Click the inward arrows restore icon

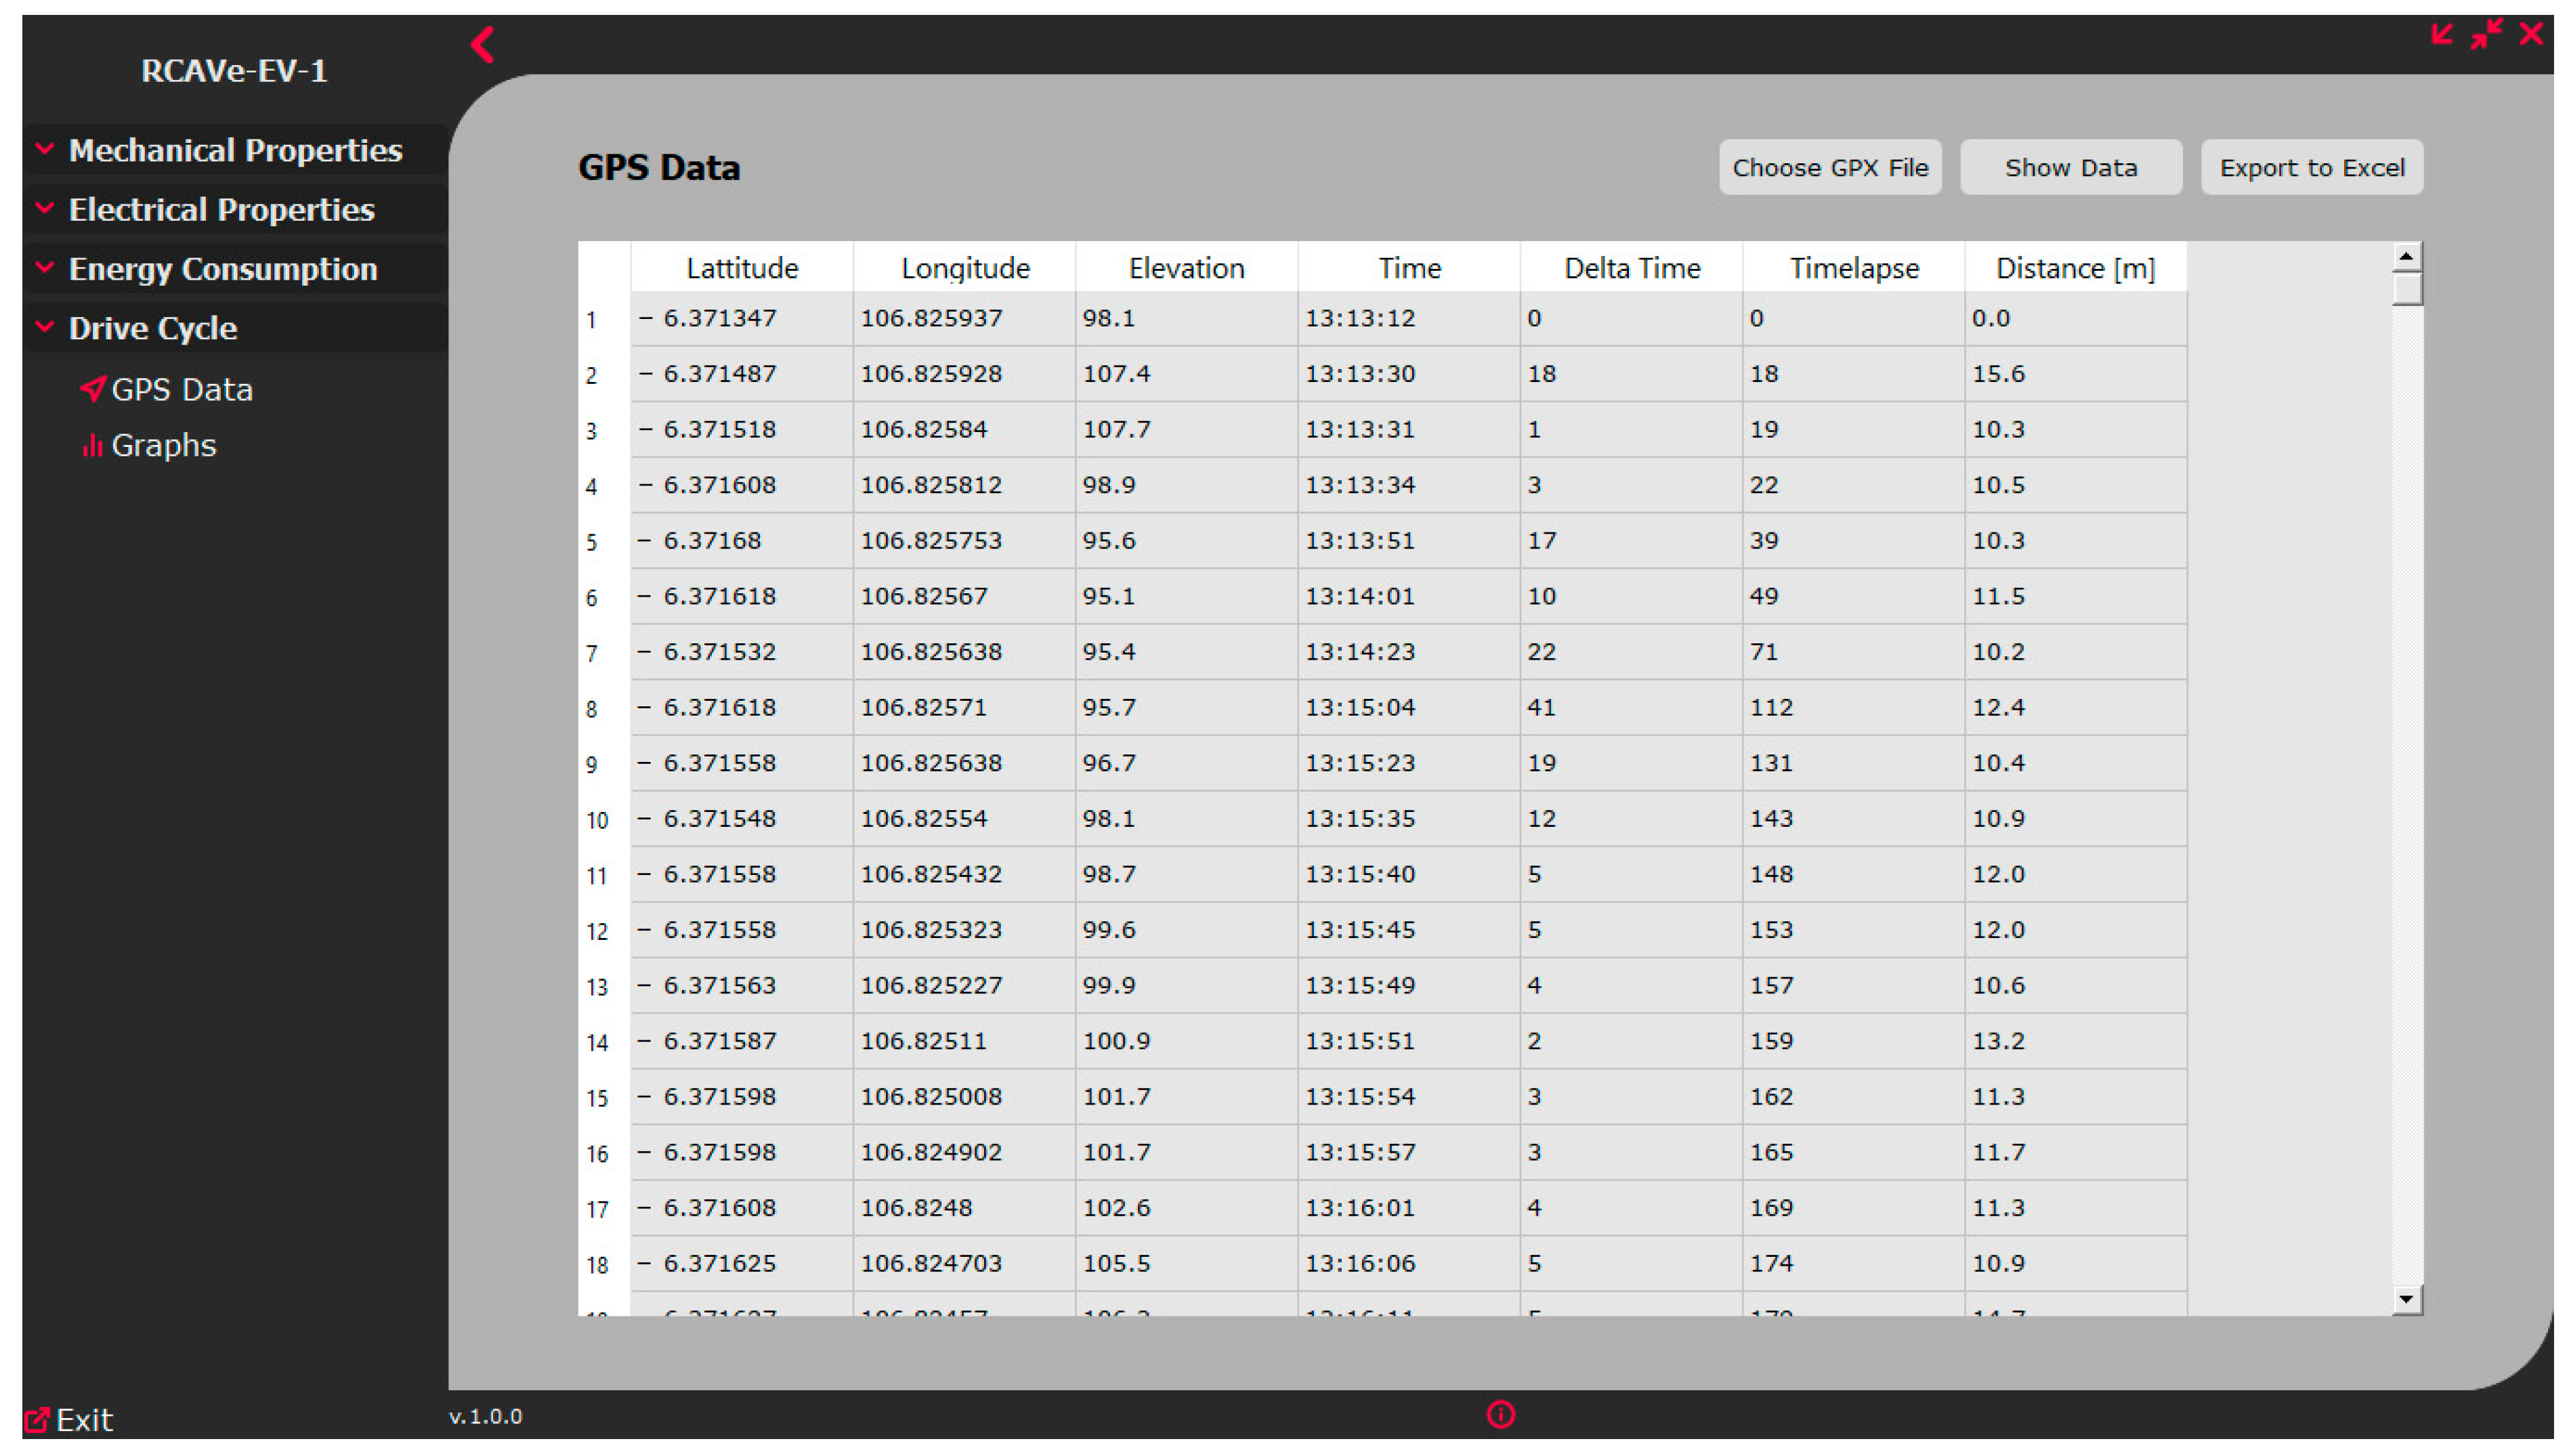coord(2485,34)
